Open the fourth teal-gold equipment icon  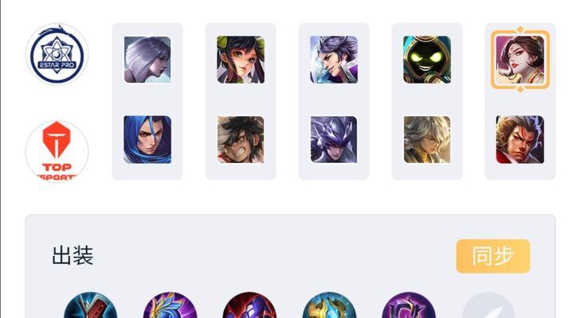point(329,305)
